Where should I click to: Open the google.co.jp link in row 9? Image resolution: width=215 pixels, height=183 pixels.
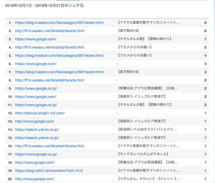(x=36, y=88)
